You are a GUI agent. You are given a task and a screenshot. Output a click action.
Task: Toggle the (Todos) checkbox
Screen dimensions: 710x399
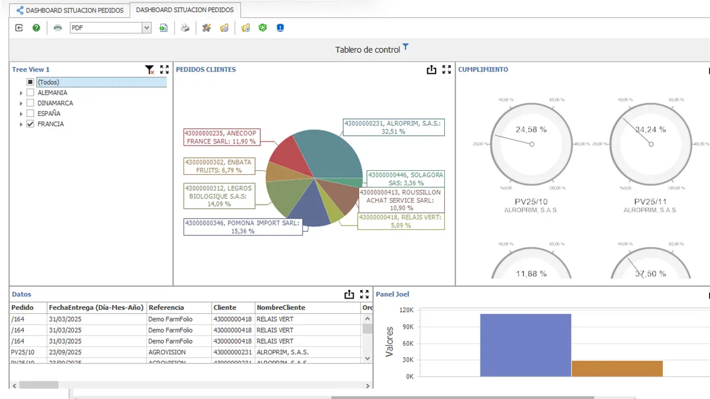pyautogui.click(x=30, y=82)
